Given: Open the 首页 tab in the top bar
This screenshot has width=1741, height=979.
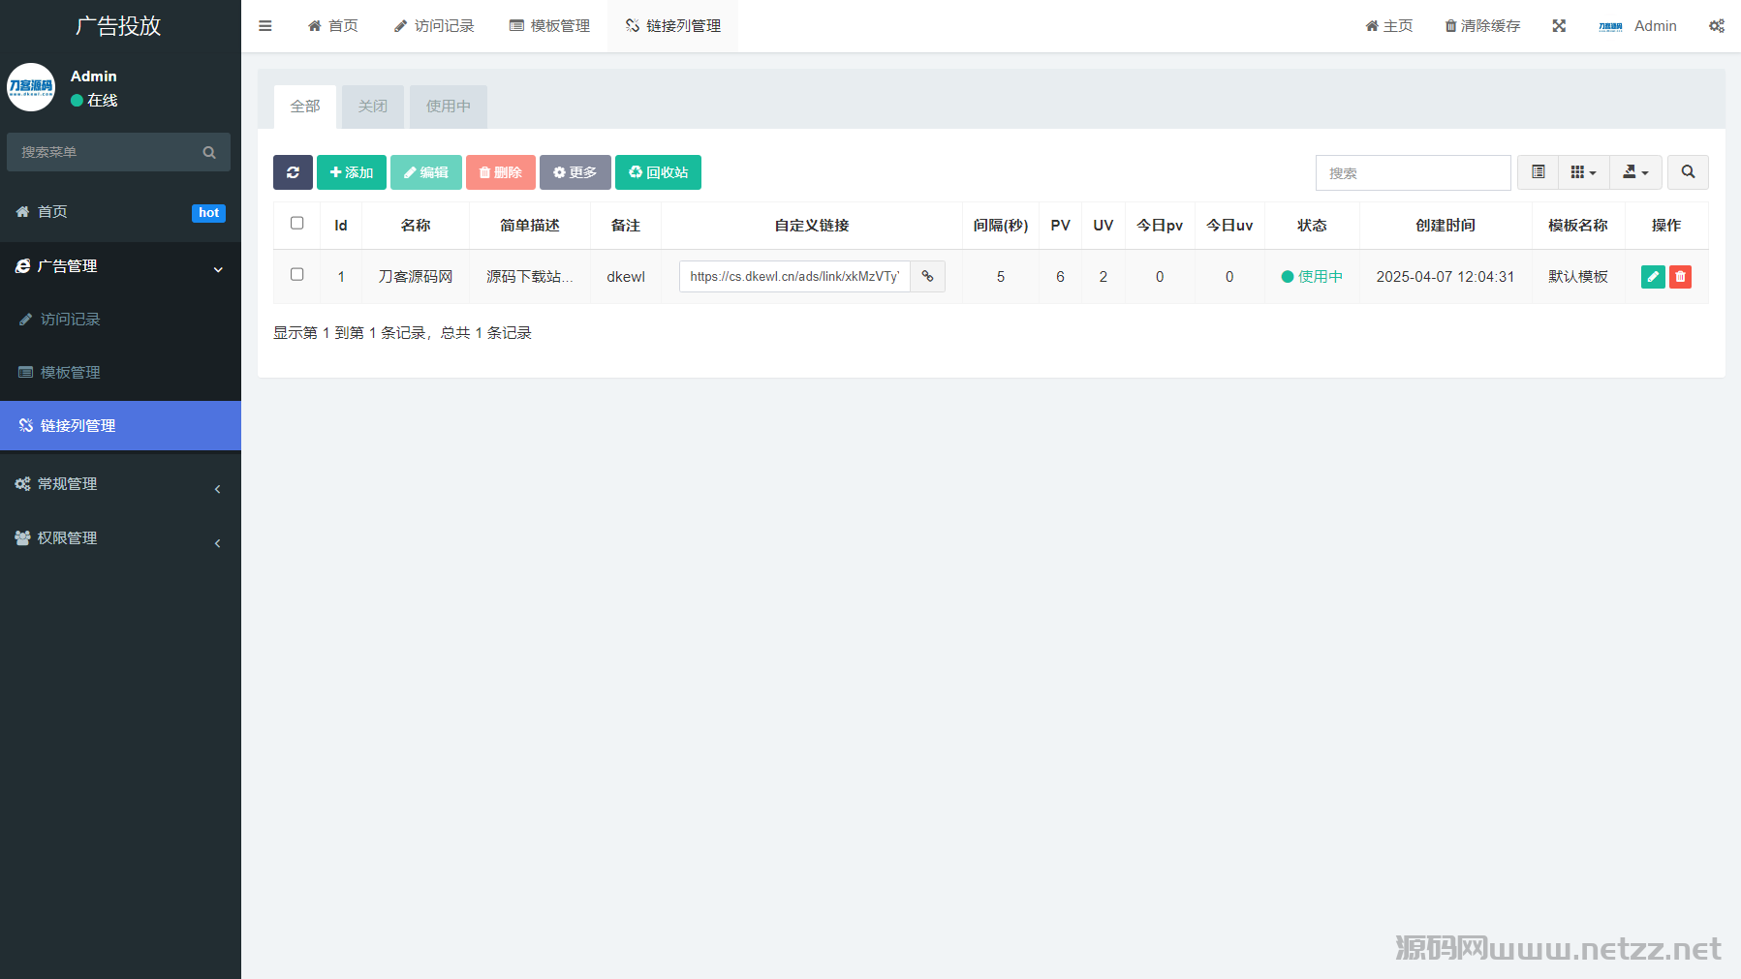Looking at the screenshot, I should [333, 26].
